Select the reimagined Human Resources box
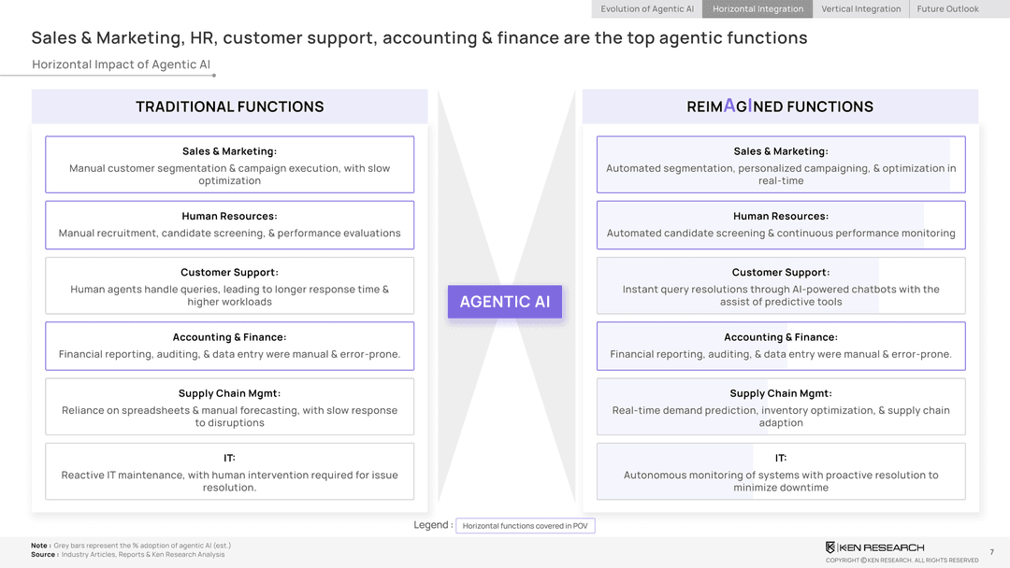The height and width of the screenshot is (568, 1010). pos(781,225)
